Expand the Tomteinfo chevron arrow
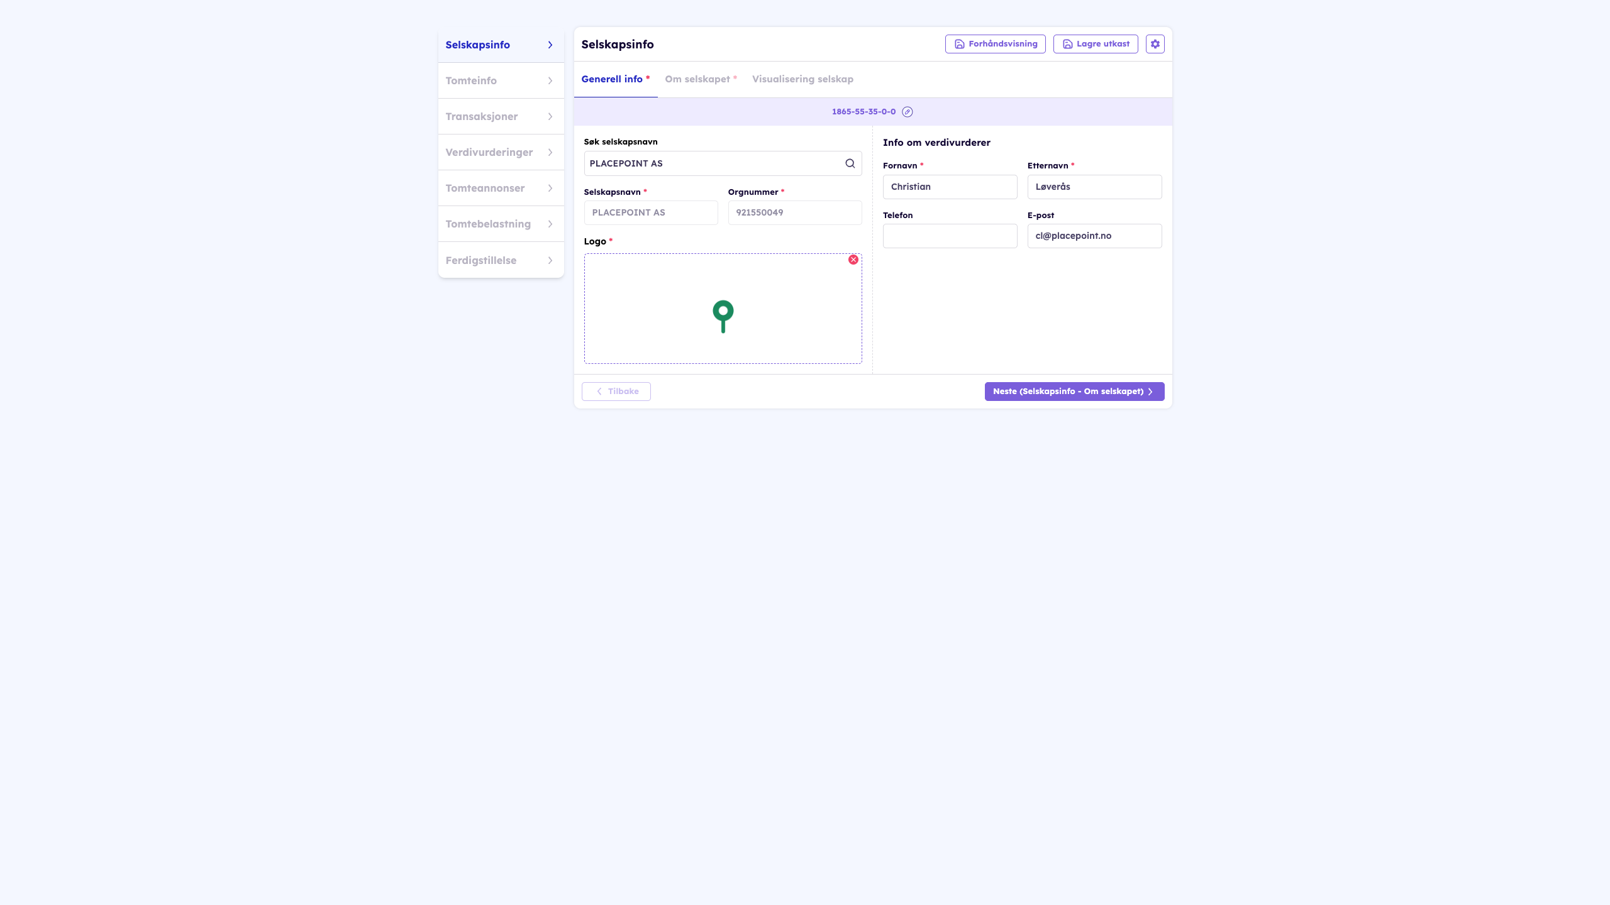The width and height of the screenshot is (1610, 905). (550, 80)
